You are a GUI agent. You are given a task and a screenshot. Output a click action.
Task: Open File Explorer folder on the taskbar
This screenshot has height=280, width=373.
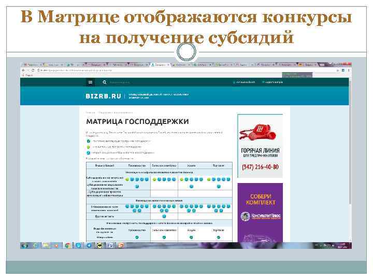[x=46, y=245]
